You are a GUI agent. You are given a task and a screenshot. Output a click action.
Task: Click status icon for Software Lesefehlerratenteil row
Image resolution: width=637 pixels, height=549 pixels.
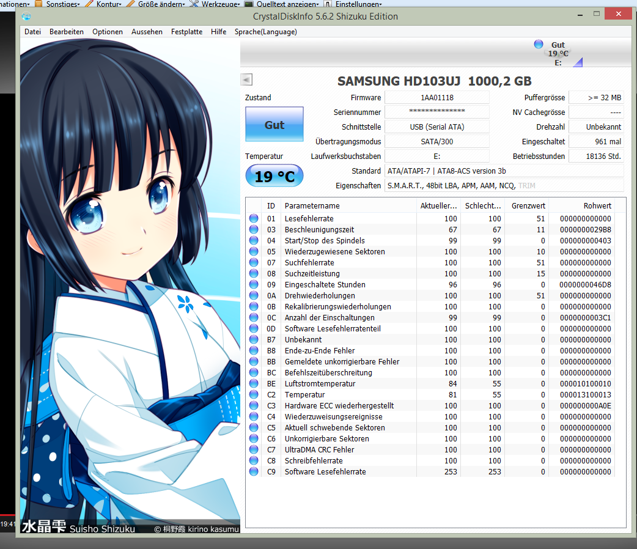click(x=254, y=328)
